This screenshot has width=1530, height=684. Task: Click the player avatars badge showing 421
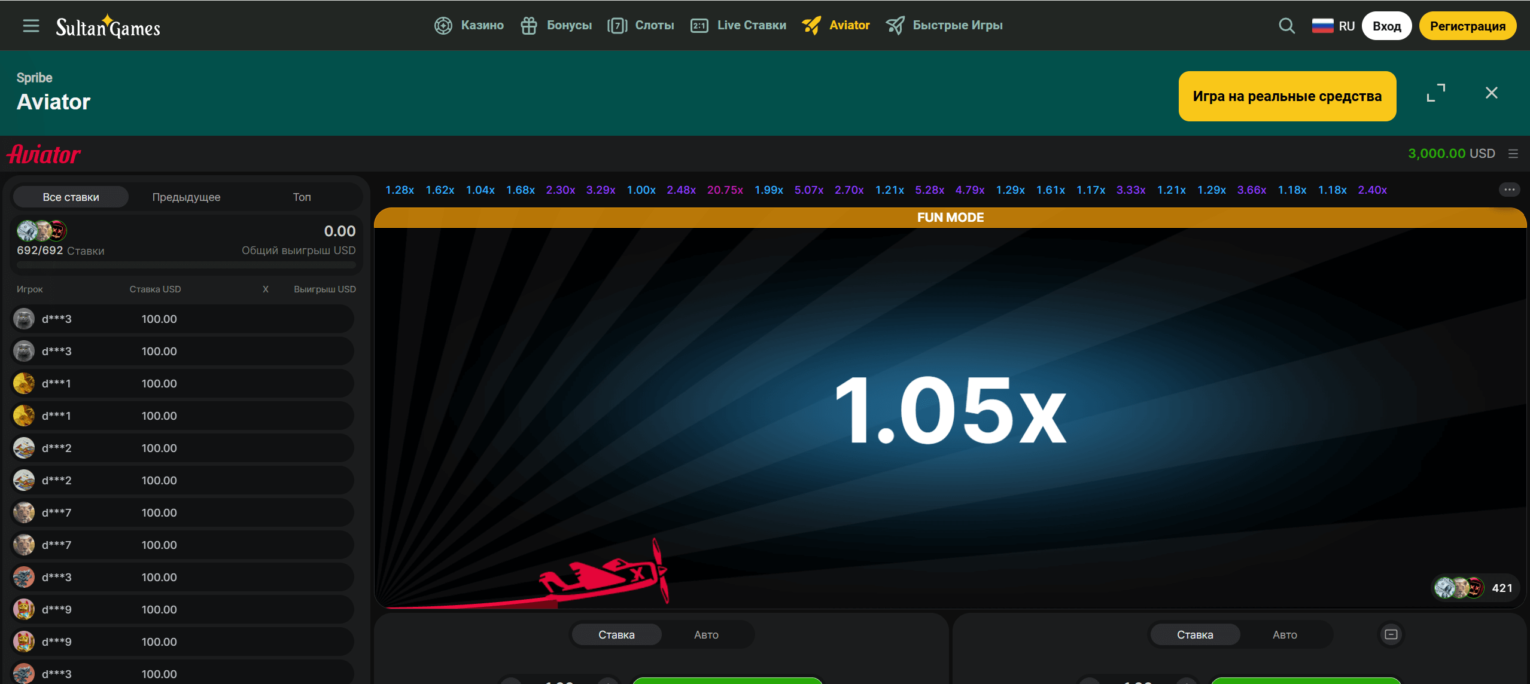point(1474,588)
